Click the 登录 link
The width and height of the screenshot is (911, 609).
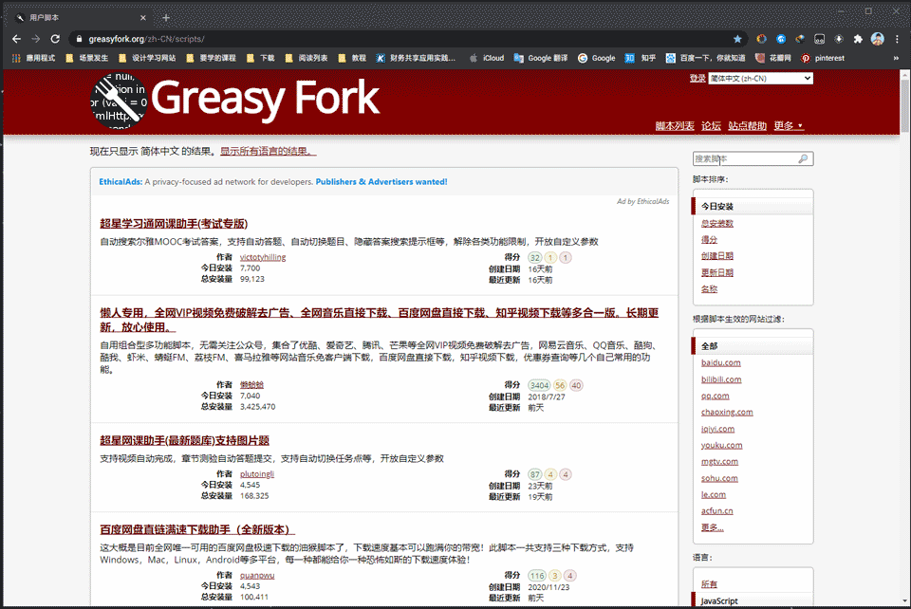pos(697,79)
